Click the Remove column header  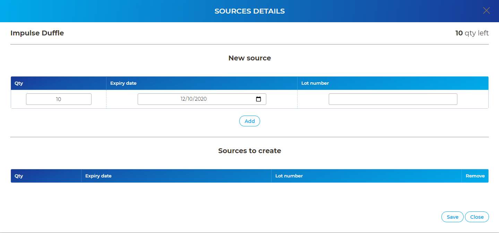pos(475,176)
